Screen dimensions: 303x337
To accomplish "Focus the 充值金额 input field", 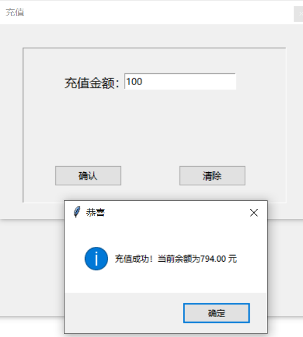I will tap(180, 81).
